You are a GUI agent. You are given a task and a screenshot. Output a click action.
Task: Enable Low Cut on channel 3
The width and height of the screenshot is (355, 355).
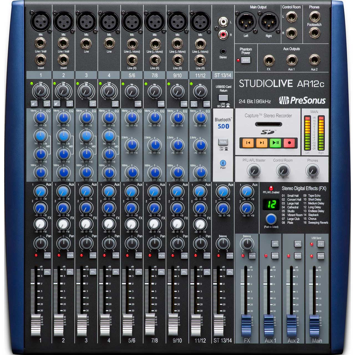click(x=92, y=103)
